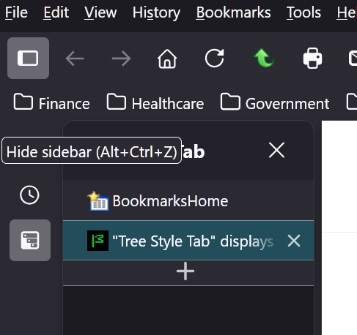Close the "Tree Style Tab" displays tab
357x335 pixels.
click(294, 241)
